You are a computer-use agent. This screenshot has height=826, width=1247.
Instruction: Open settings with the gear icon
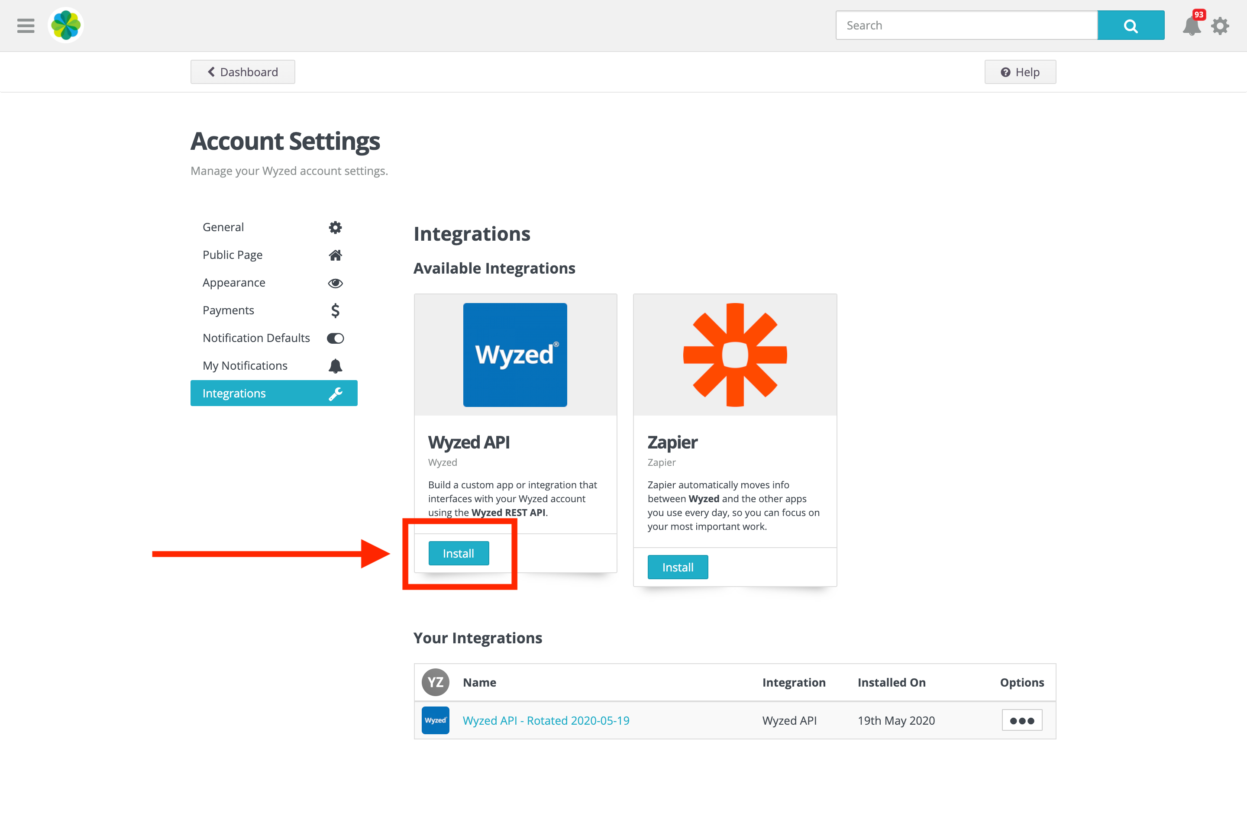pyautogui.click(x=1220, y=25)
